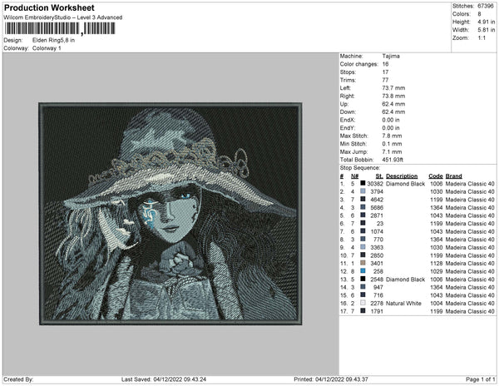The width and height of the screenshot is (499, 386).
Task: Select stitch count 947
Action: point(378,287)
